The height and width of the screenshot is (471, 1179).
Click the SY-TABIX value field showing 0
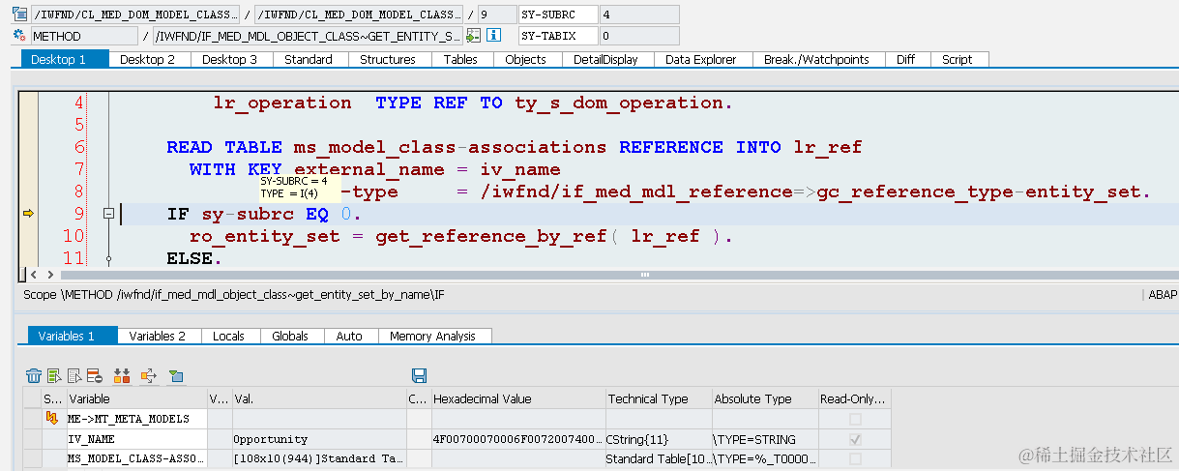tap(639, 36)
